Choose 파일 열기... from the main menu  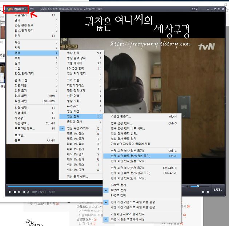33,15
